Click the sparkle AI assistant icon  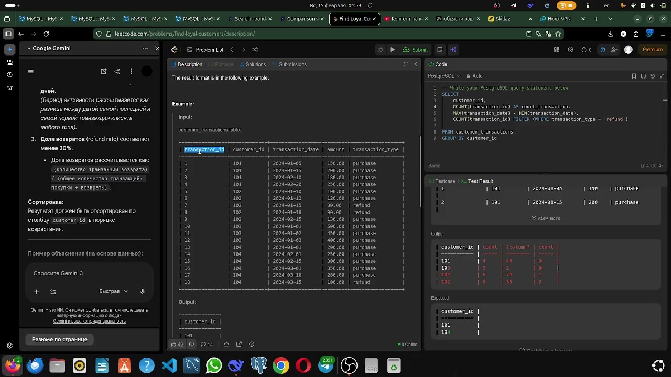point(453,50)
